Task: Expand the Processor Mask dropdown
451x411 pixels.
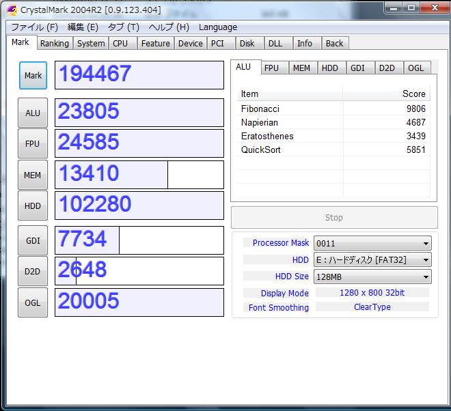Action: pyautogui.click(x=372, y=243)
